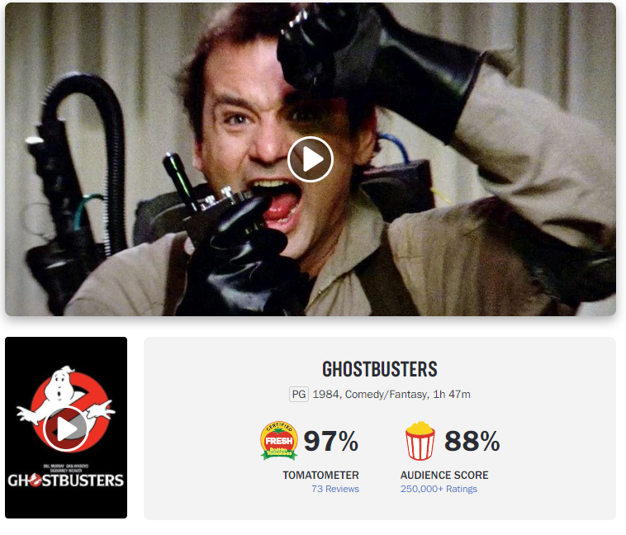
Task: Click the popcorn bucket audience icon
Action: pos(420,441)
